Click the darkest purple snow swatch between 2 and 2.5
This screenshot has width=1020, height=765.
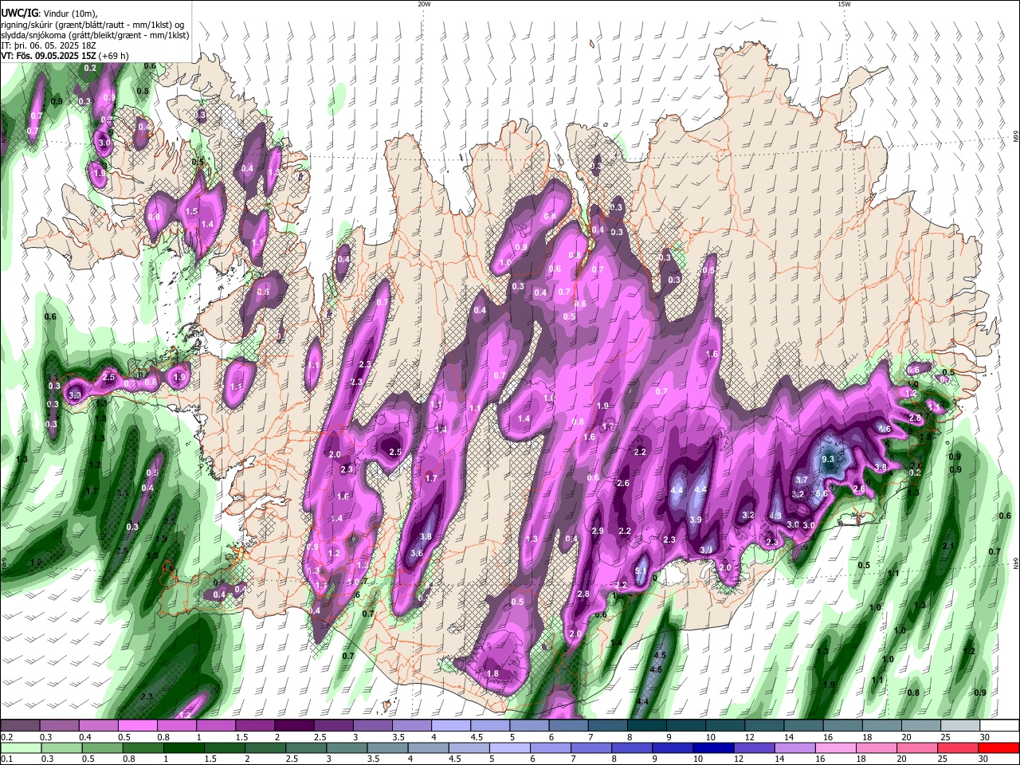point(294,725)
